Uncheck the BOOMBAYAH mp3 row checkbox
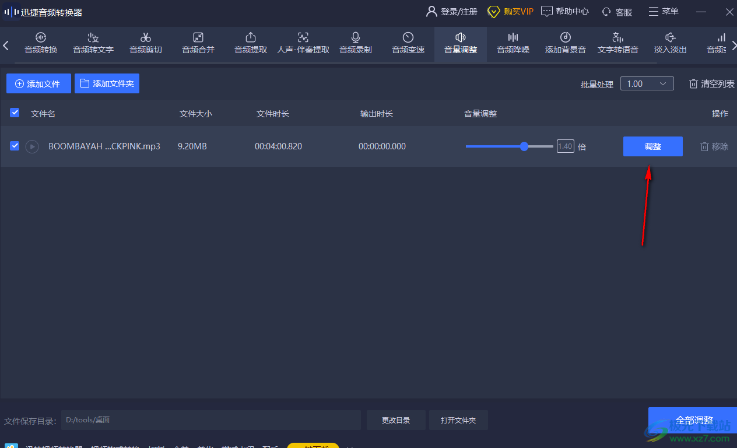 click(x=15, y=146)
